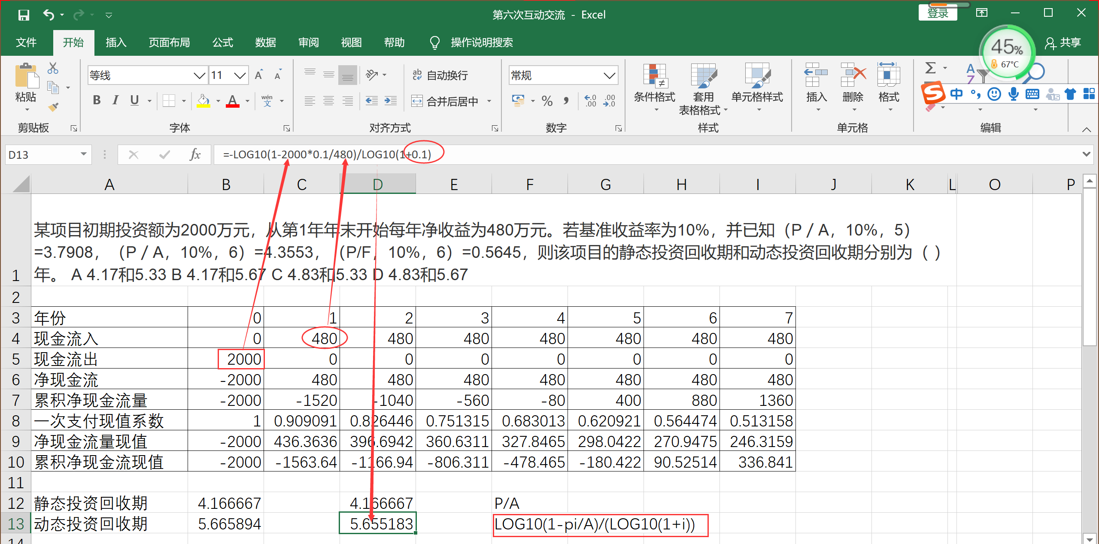Open the font name dropdown 等线
The width and height of the screenshot is (1099, 544).
pos(199,76)
